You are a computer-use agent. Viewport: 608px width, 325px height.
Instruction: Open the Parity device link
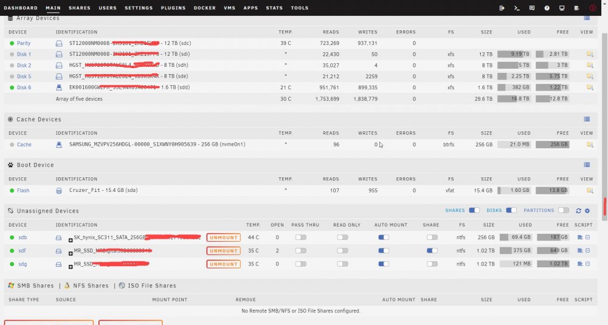click(24, 43)
